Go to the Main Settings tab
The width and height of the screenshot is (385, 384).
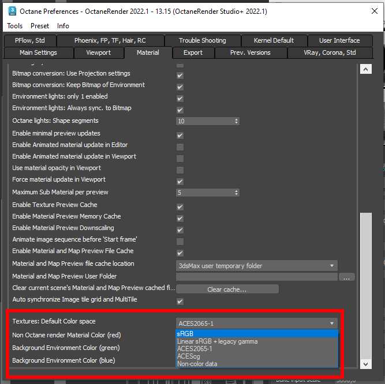[x=38, y=52]
